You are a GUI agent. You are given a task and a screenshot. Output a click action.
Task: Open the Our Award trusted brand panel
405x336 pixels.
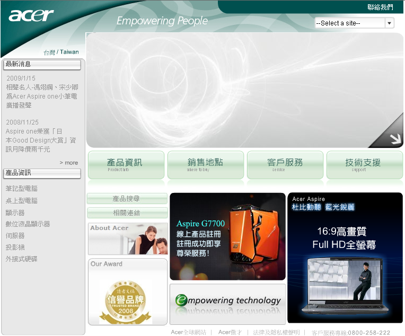pos(128,292)
